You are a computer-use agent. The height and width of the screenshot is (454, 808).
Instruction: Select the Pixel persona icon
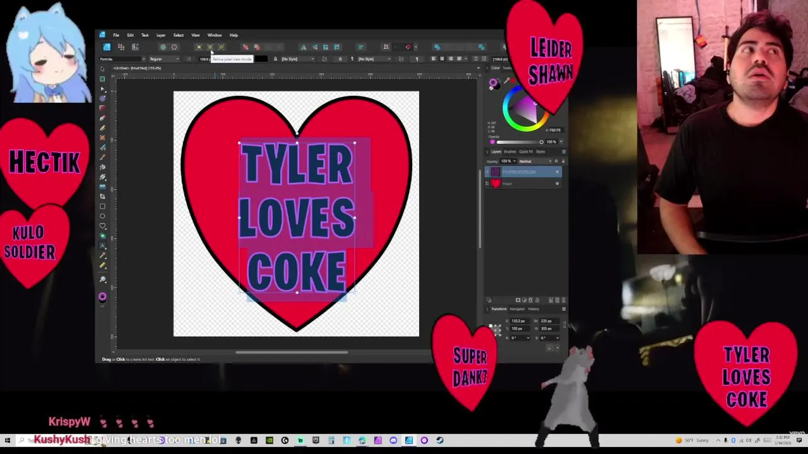tap(121, 47)
